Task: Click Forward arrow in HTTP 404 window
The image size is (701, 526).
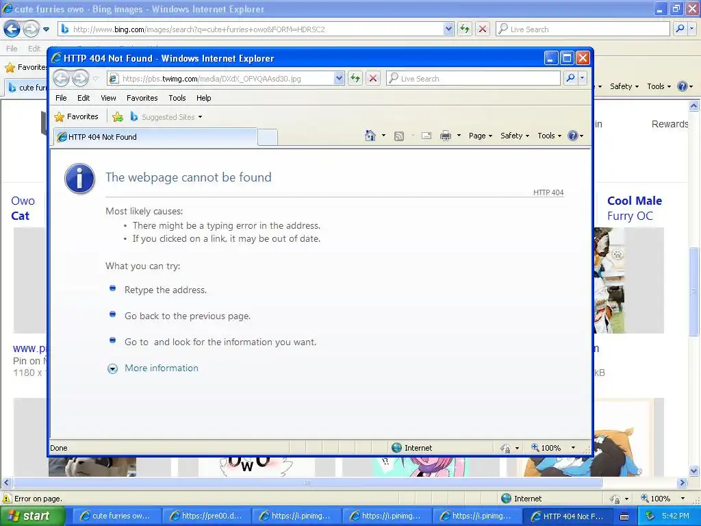Action: (x=81, y=78)
